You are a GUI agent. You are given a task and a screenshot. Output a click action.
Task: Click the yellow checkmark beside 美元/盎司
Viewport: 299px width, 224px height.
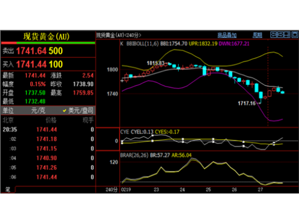pos(65,111)
